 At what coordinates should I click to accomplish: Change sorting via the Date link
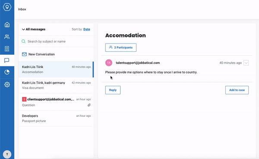click(x=87, y=29)
